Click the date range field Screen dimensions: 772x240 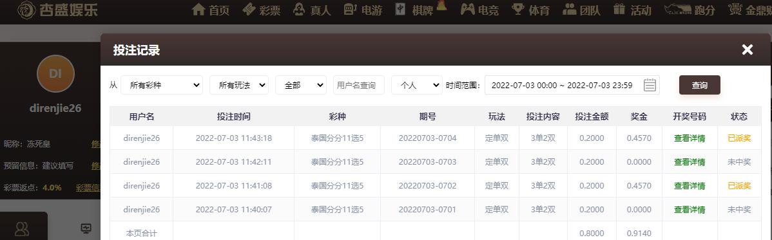(572, 85)
